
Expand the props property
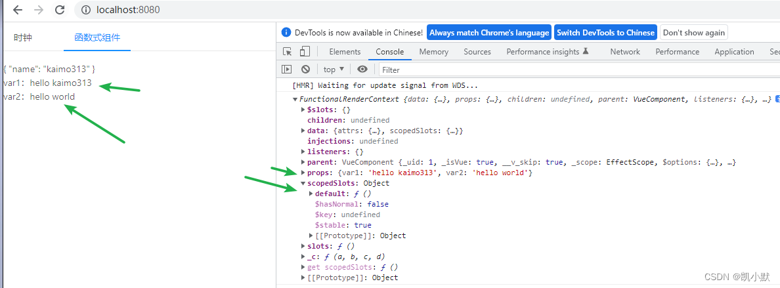click(303, 173)
